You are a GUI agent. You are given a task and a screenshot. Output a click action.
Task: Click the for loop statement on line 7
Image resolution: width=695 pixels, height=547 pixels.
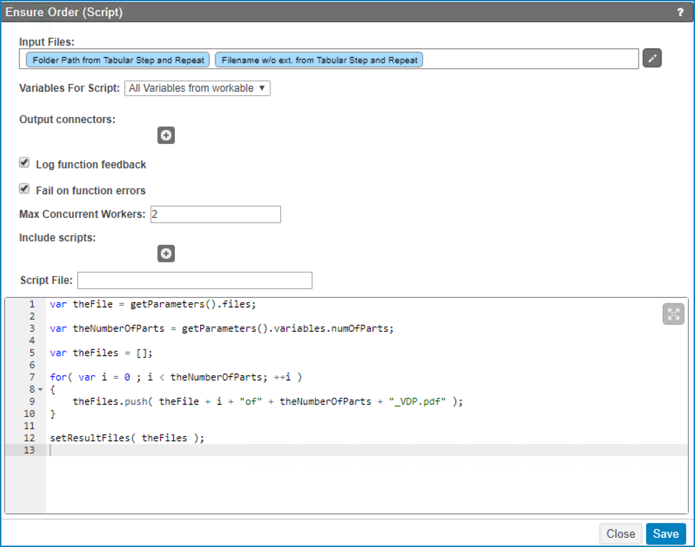176,377
